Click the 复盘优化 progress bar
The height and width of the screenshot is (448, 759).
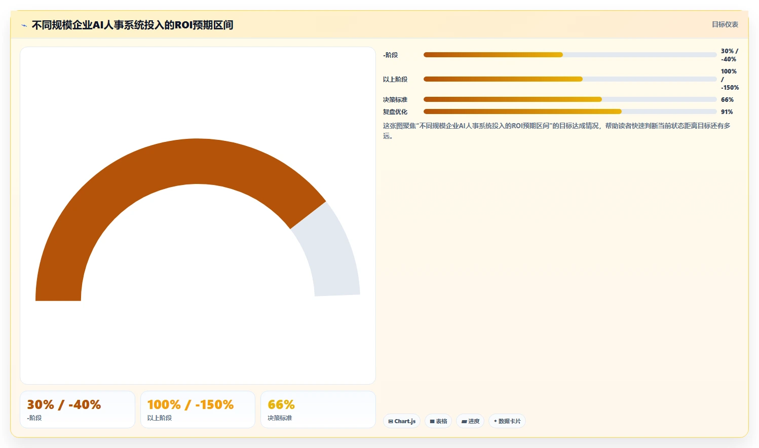[570, 111]
